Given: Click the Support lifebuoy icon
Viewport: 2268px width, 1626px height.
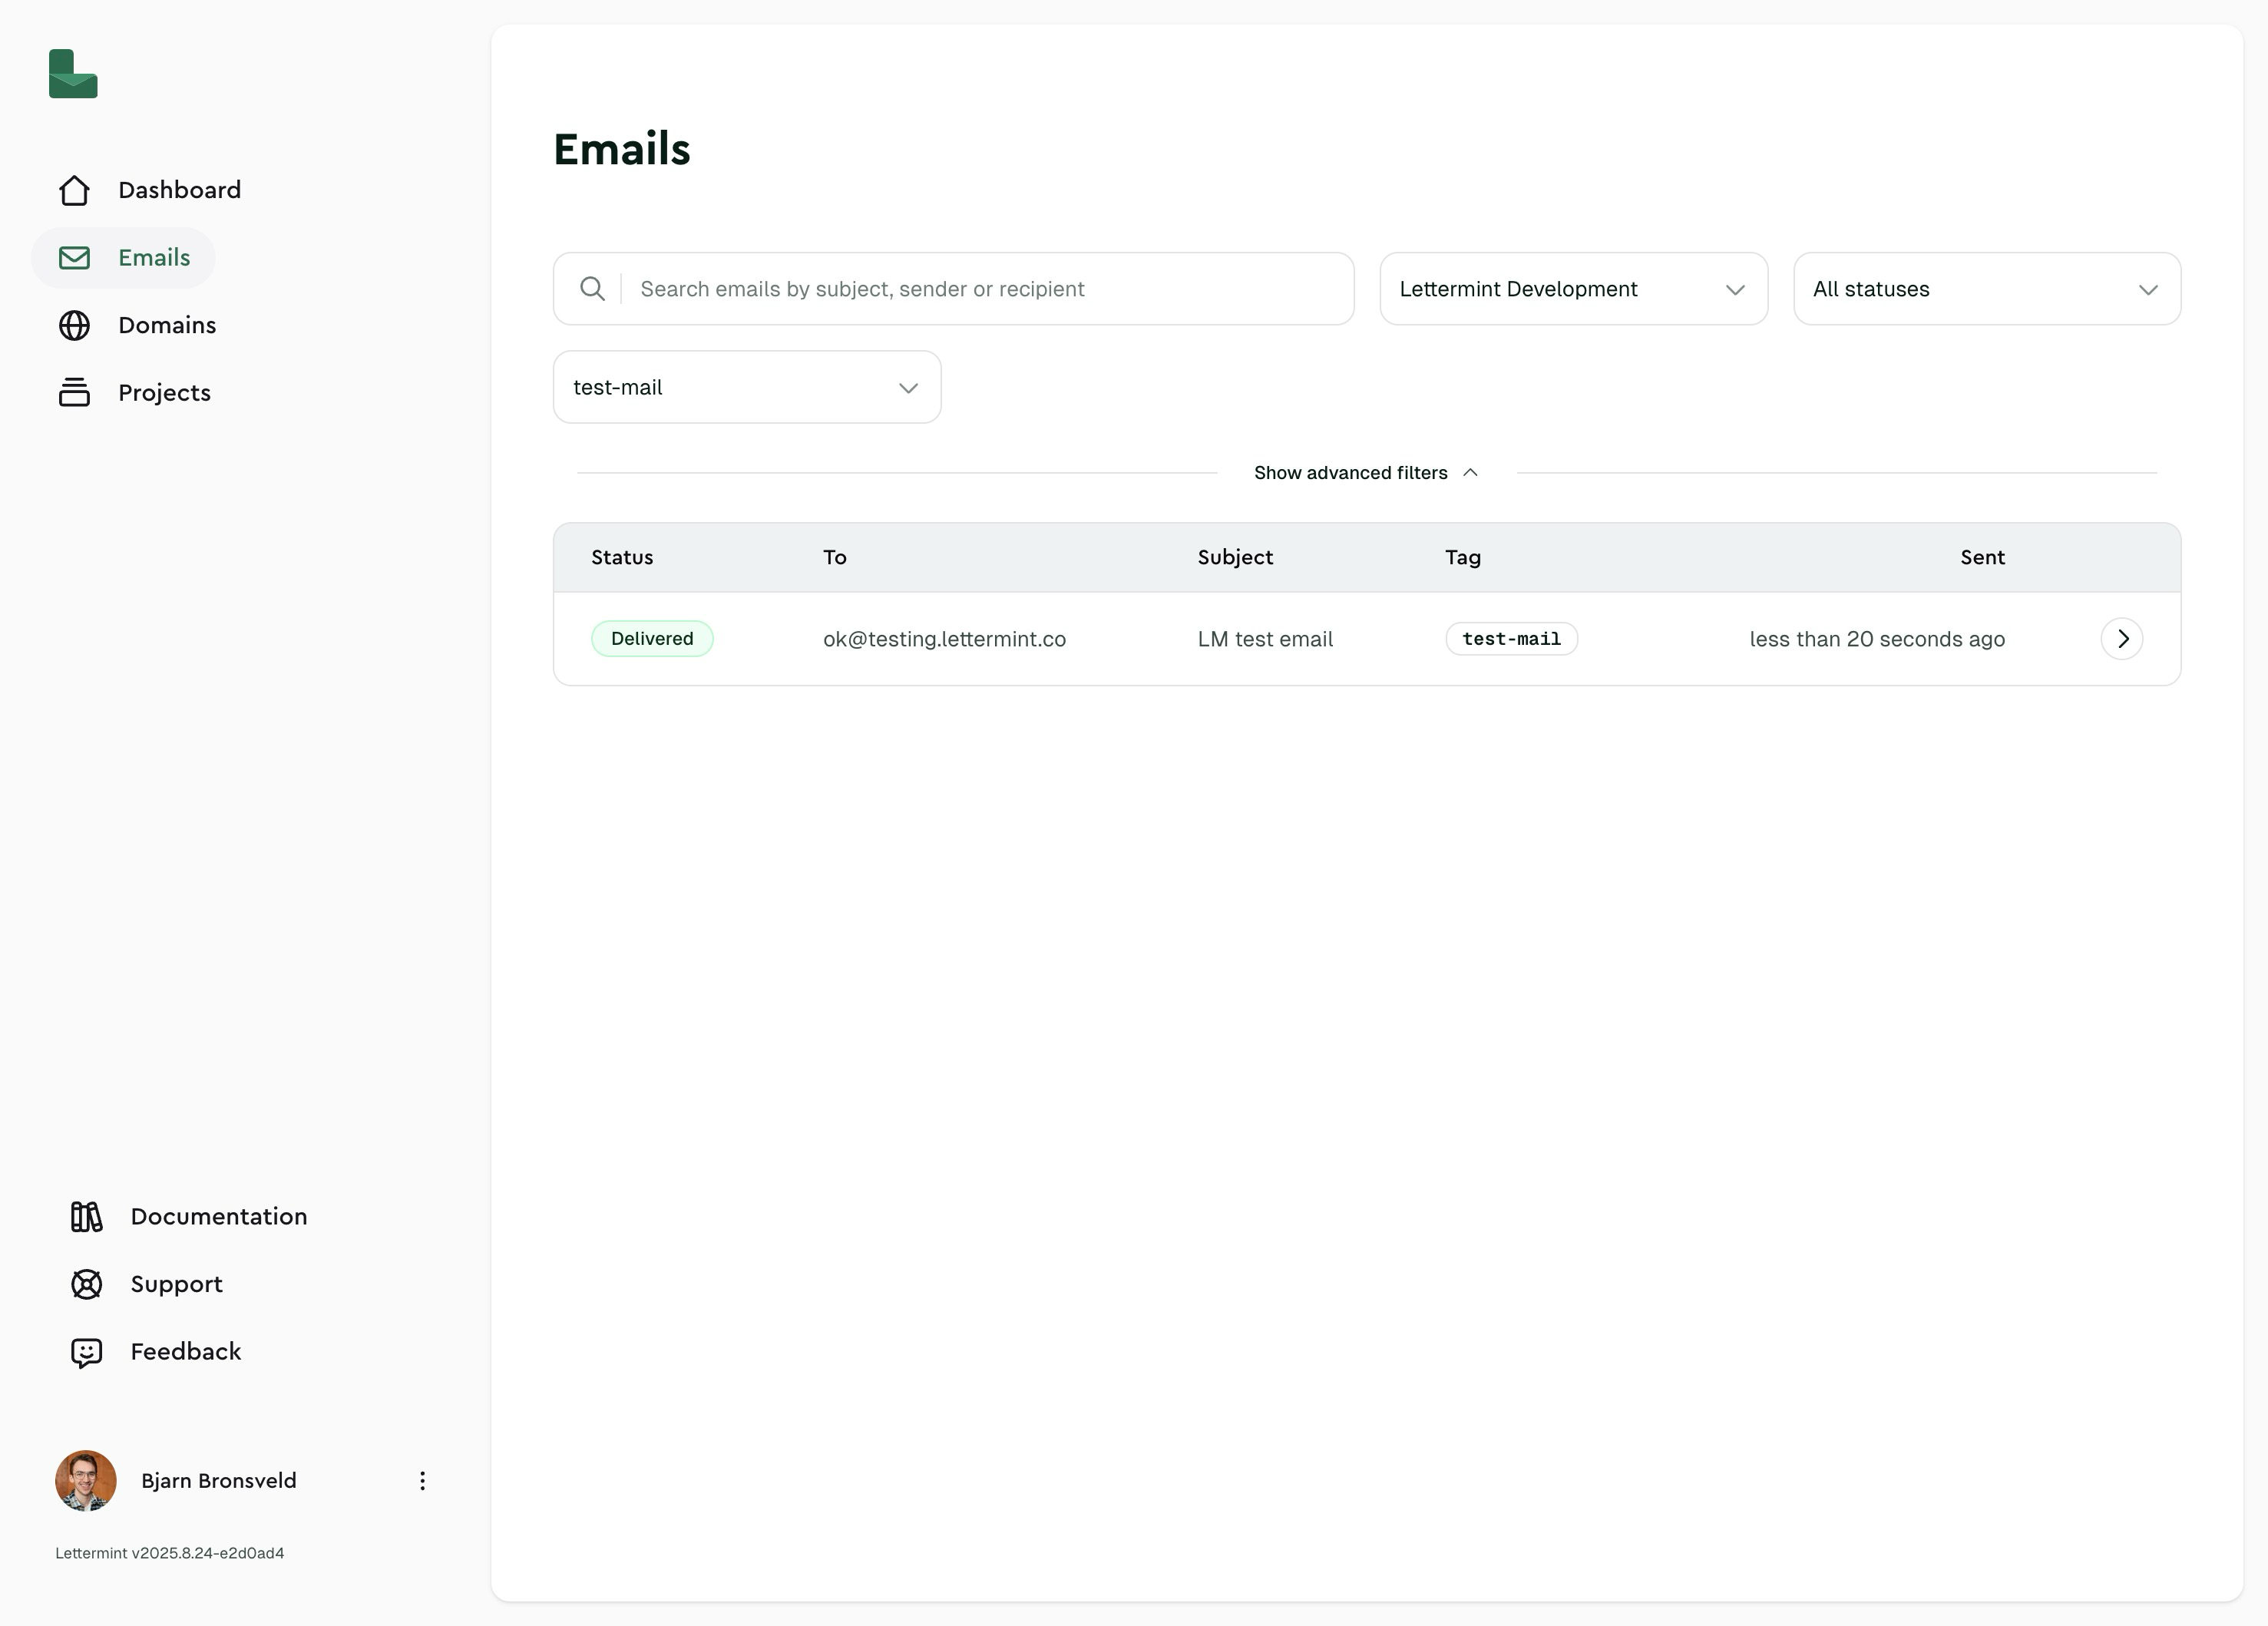Looking at the screenshot, I should 86,1284.
